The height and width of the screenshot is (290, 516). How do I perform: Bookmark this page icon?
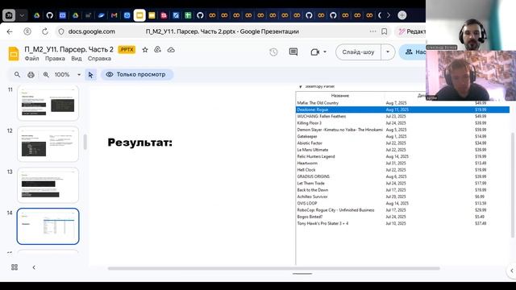pos(384,31)
